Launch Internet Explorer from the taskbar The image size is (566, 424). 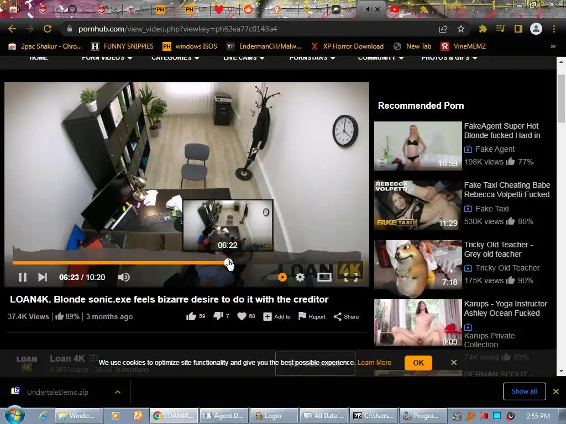[43, 416]
